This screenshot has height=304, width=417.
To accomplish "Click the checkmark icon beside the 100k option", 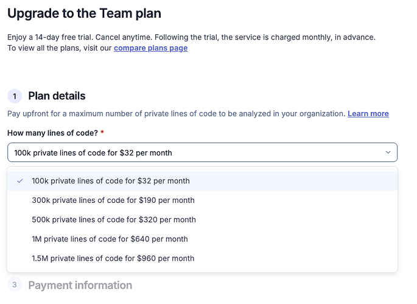I will [x=20, y=181].
